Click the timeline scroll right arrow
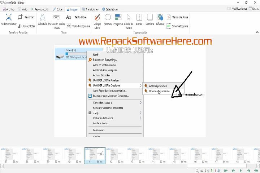 [258, 166]
